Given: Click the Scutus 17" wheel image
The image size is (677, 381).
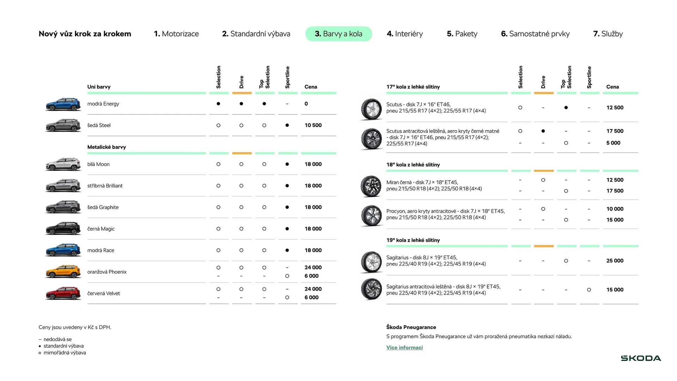Looking at the screenshot, I should point(371,109).
